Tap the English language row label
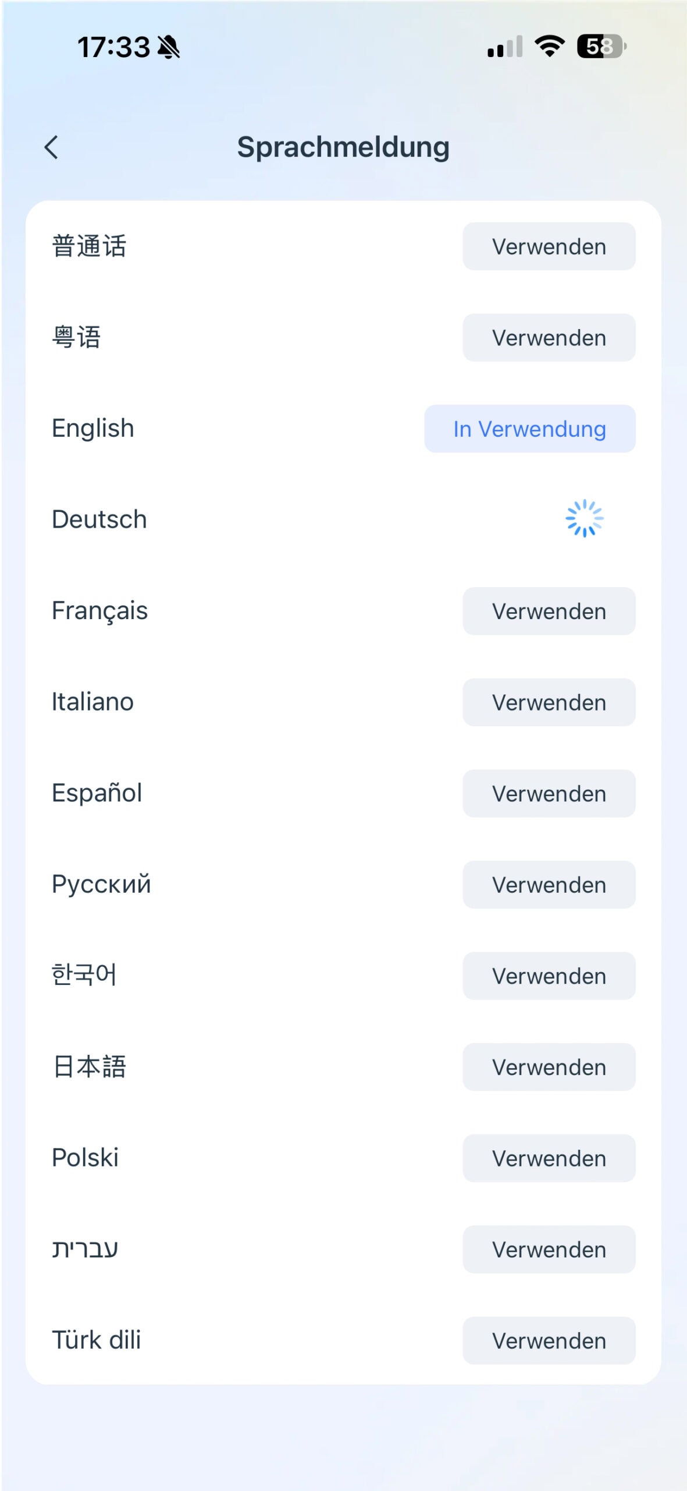 (93, 428)
